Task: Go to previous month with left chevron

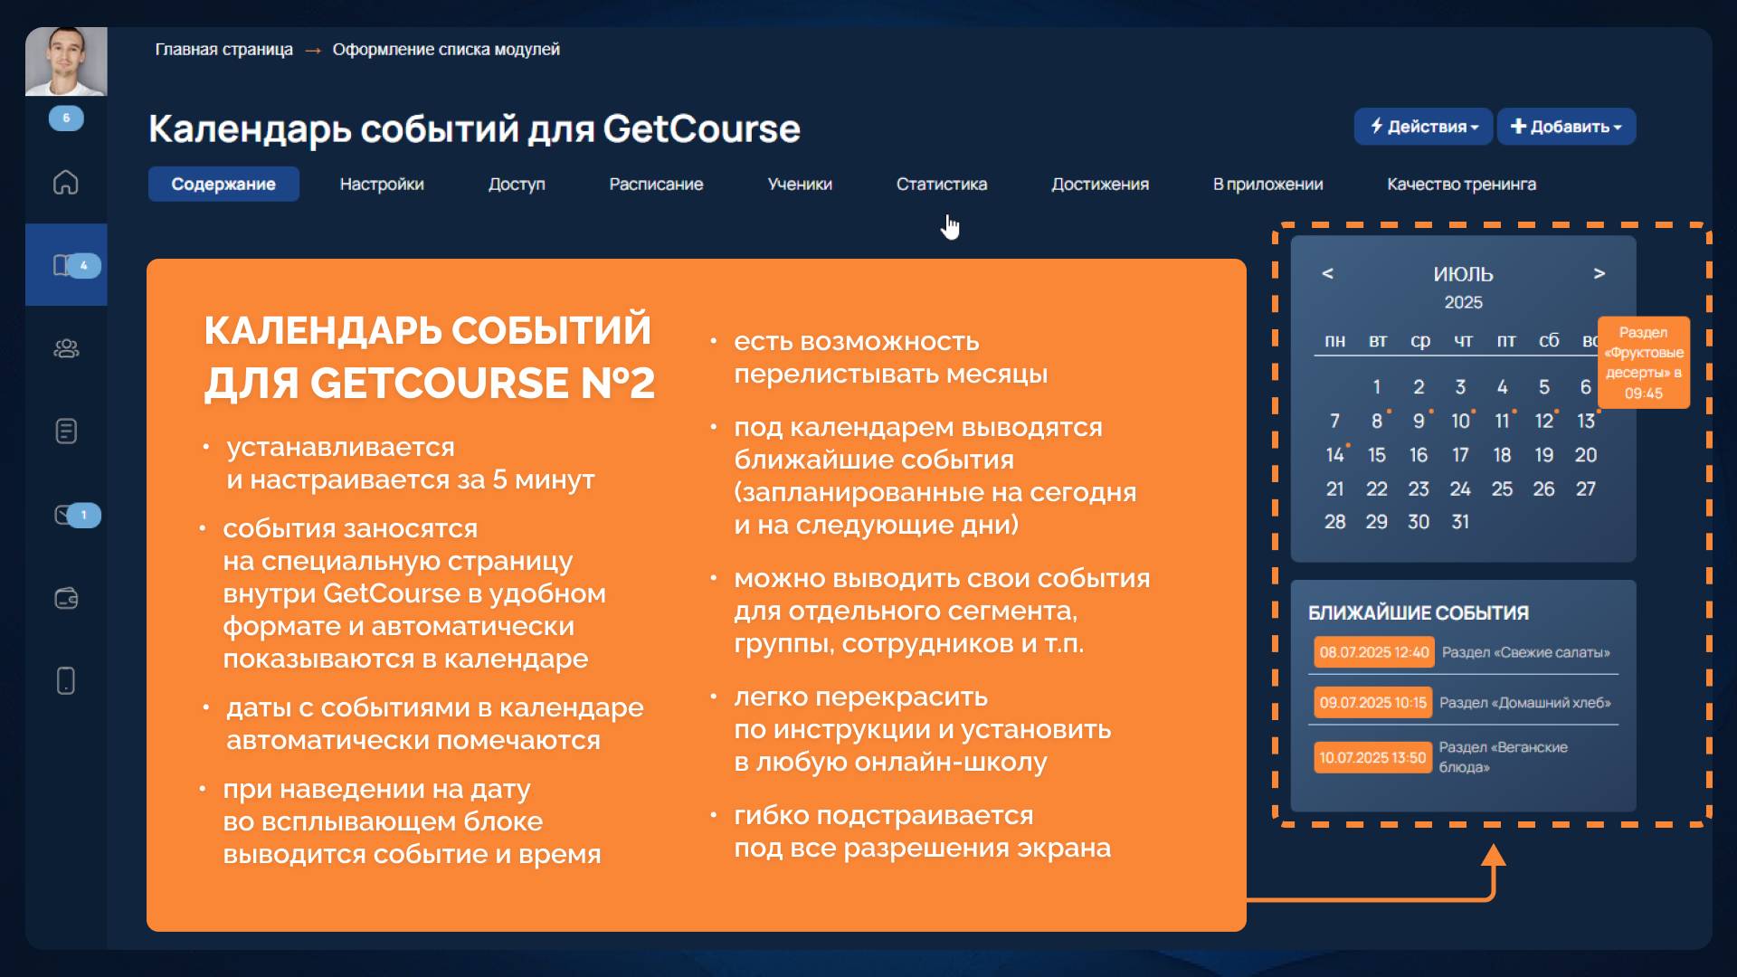Action: [1328, 273]
